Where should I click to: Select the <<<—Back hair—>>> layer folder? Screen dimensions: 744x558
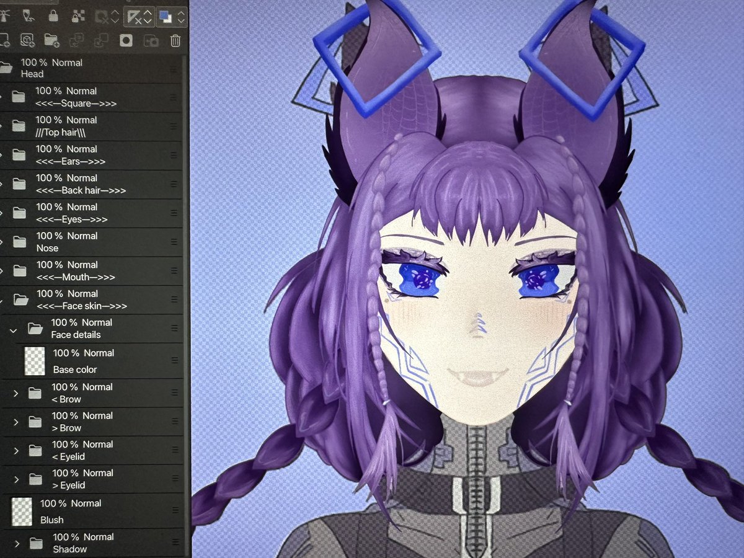pos(87,184)
